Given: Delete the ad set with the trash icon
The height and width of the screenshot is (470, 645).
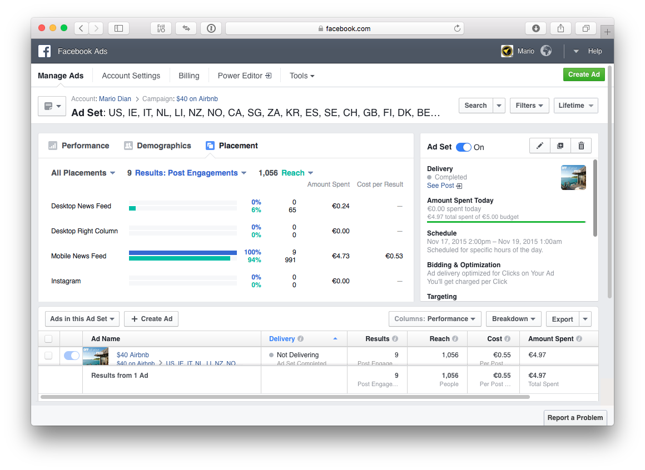Looking at the screenshot, I should pos(581,146).
